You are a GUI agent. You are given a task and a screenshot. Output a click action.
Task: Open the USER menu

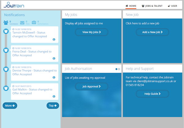[172, 6]
